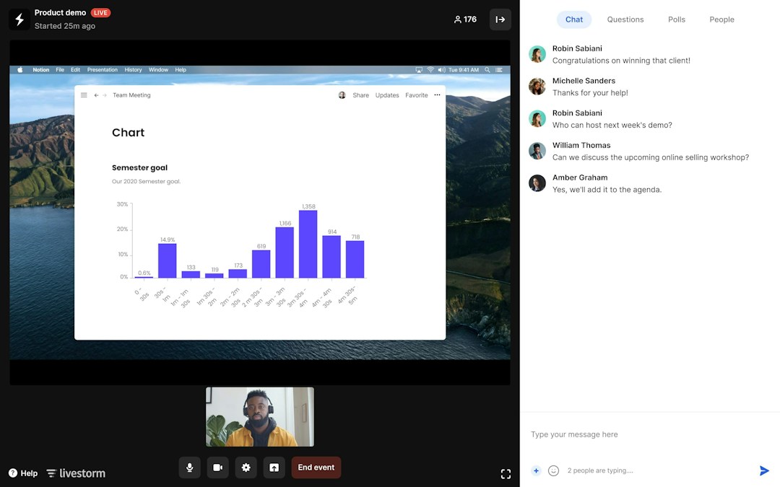Open the Window menu
The height and width of the screenshot is (487, 780).
tap(158, 70)
